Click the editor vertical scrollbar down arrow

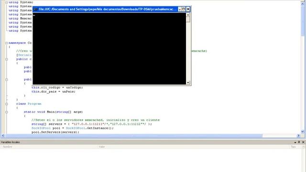tap(303, 132)
